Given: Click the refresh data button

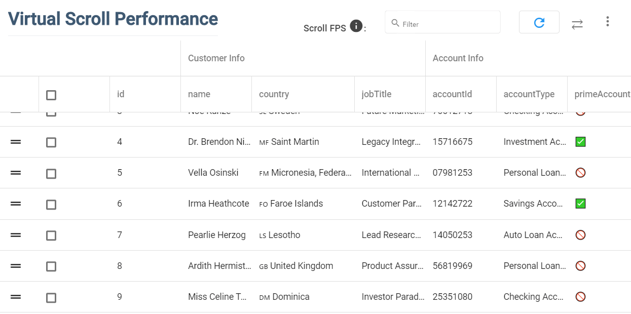Looking at the screenshot, I should (x=539, y=22).
